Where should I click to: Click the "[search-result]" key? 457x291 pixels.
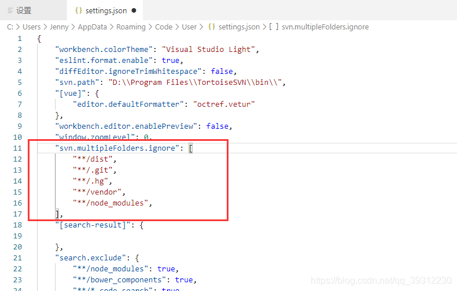click(93, 225)
